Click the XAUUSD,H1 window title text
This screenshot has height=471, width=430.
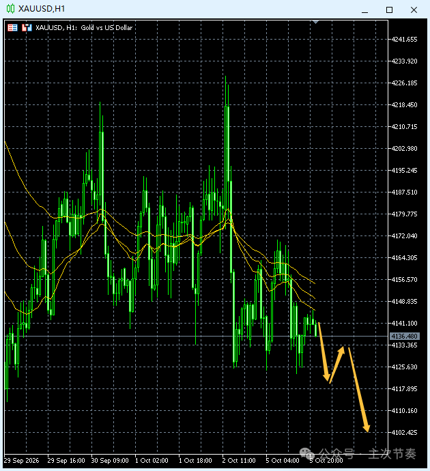coord(42,9)
